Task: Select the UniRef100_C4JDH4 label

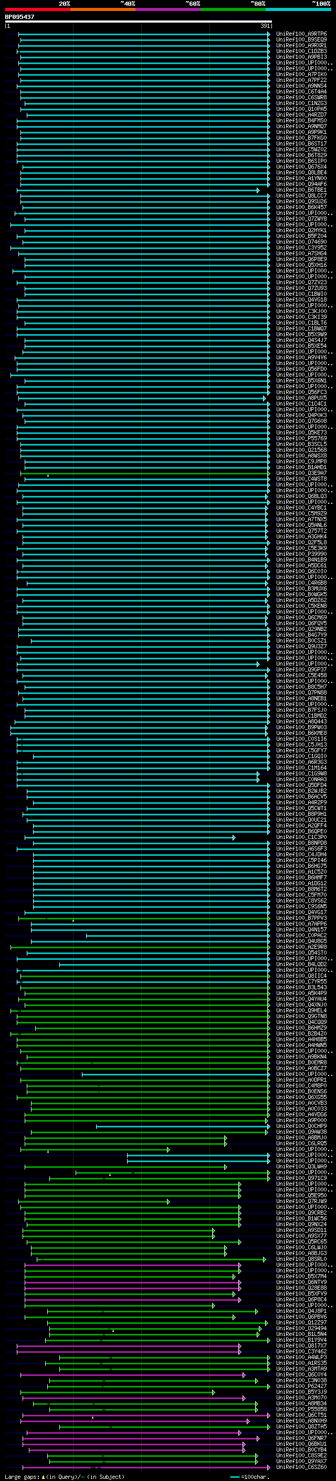Action: click(x=301, y=854)
